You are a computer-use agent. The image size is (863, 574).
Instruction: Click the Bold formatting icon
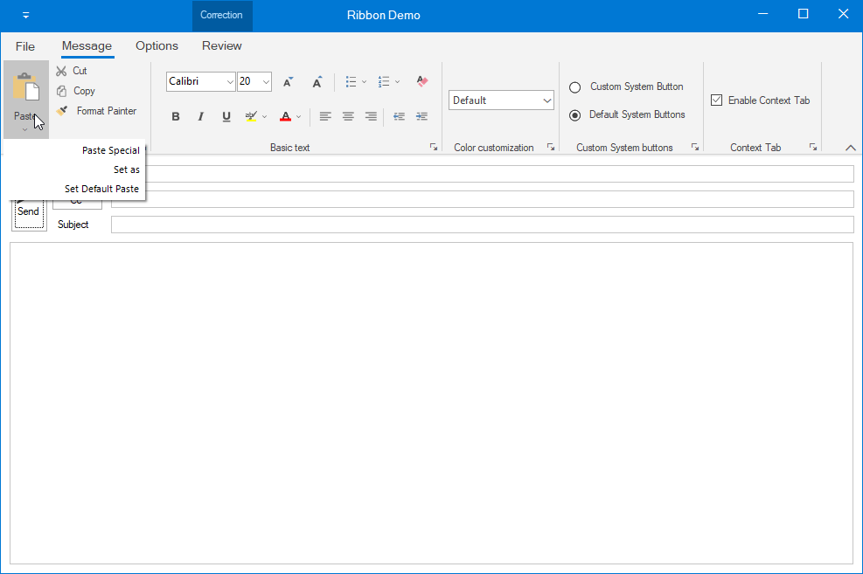tap(176, 116)
